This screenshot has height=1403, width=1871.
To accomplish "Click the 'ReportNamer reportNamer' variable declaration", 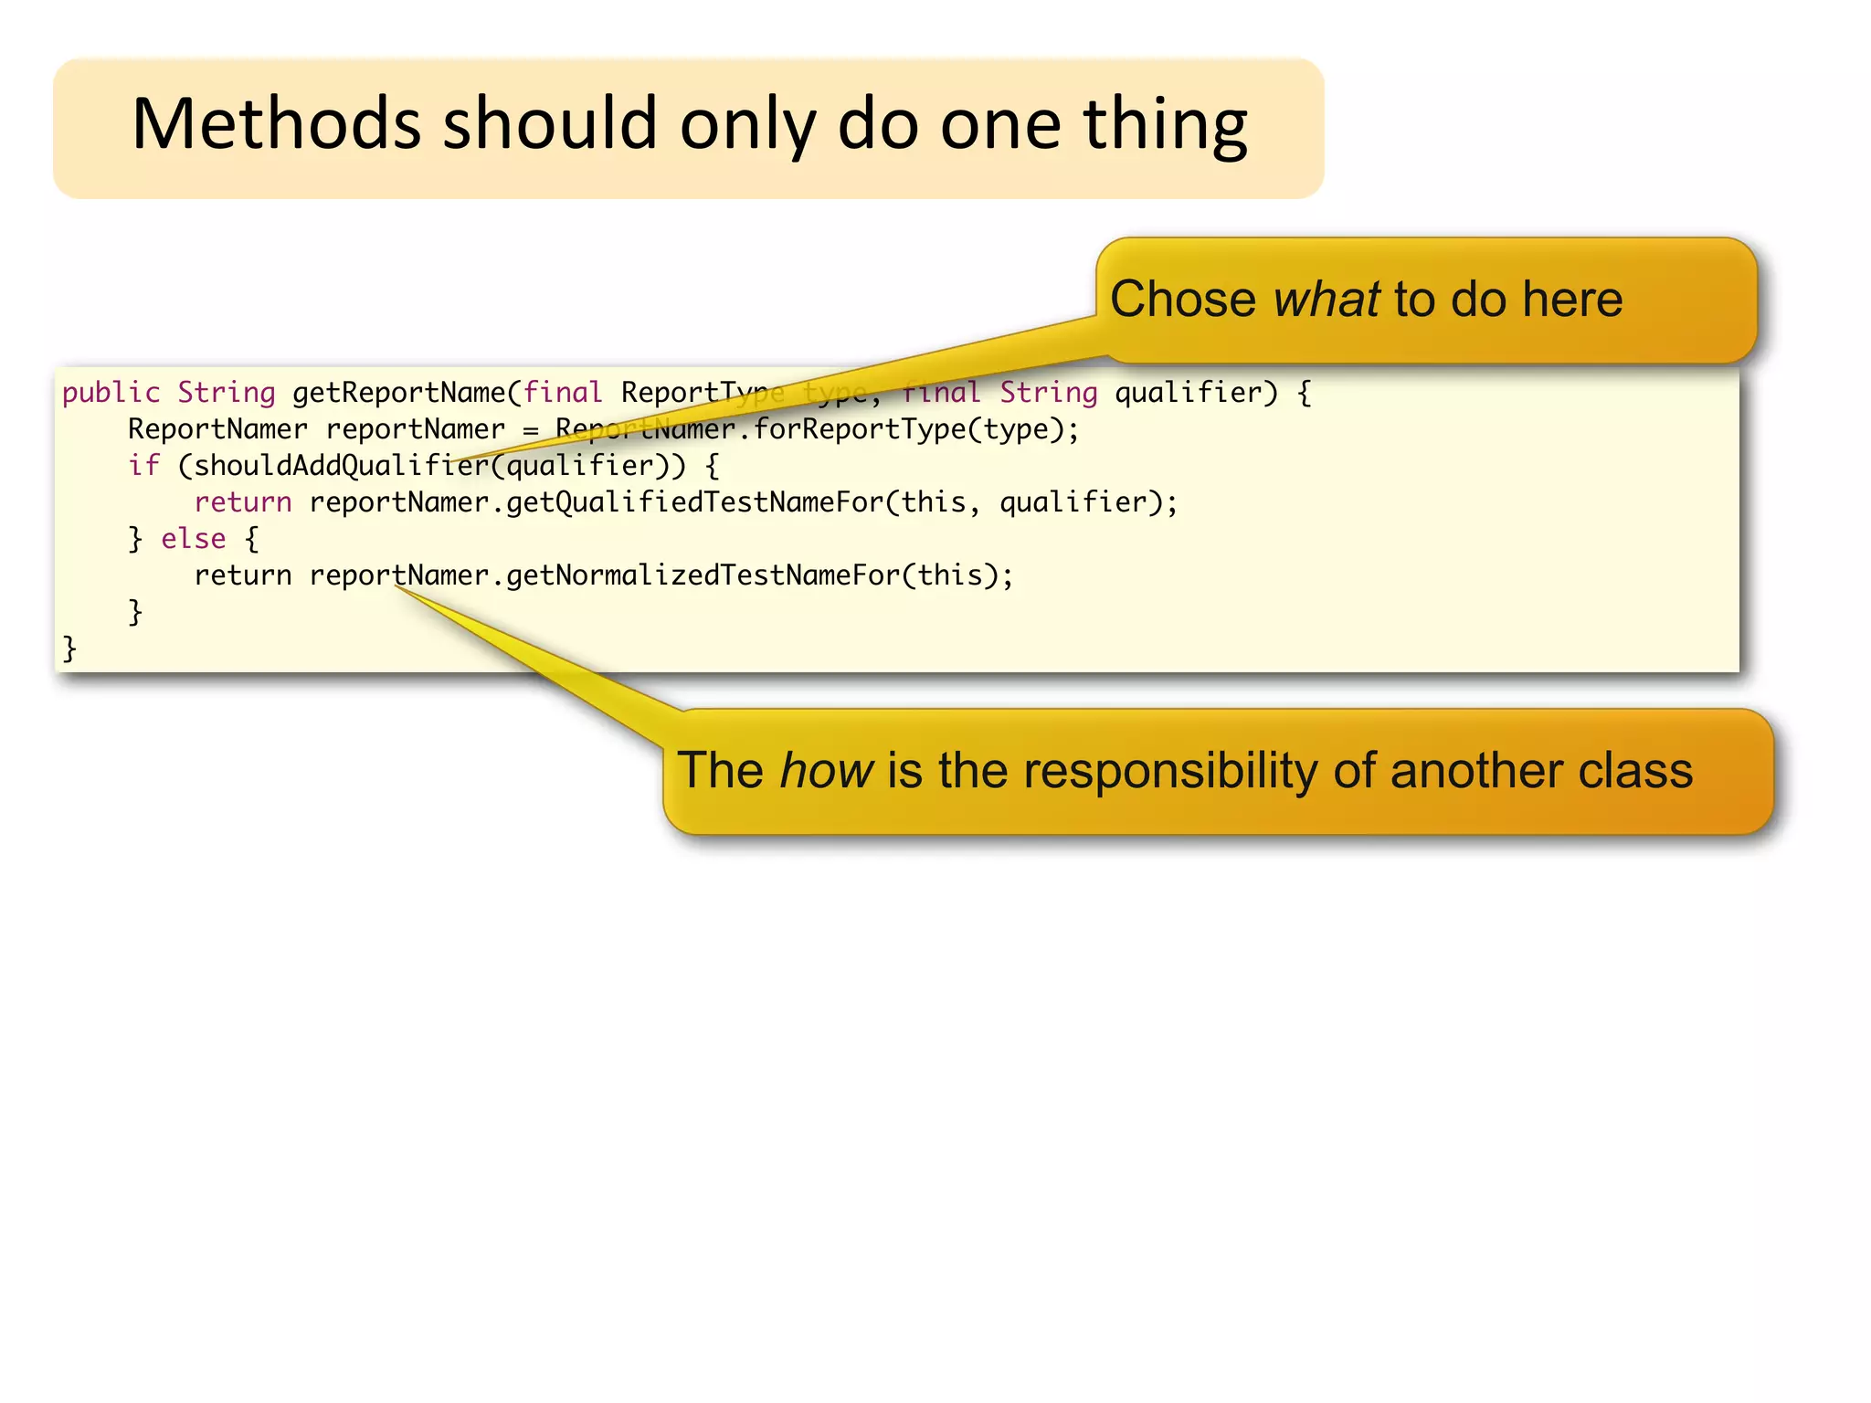I will pos(316,429).
